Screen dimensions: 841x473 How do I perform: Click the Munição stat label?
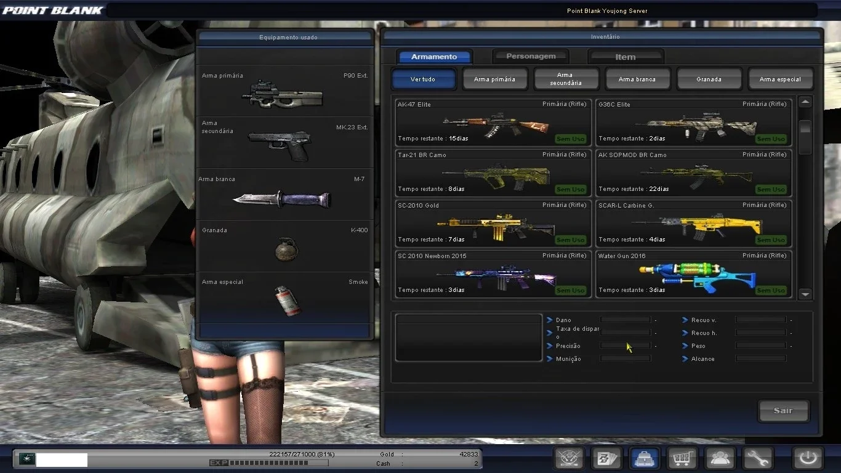coord(568,359)
